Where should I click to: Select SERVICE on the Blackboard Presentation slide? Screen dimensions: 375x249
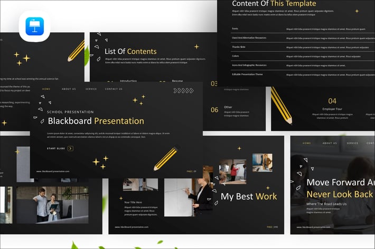point(91,89)
